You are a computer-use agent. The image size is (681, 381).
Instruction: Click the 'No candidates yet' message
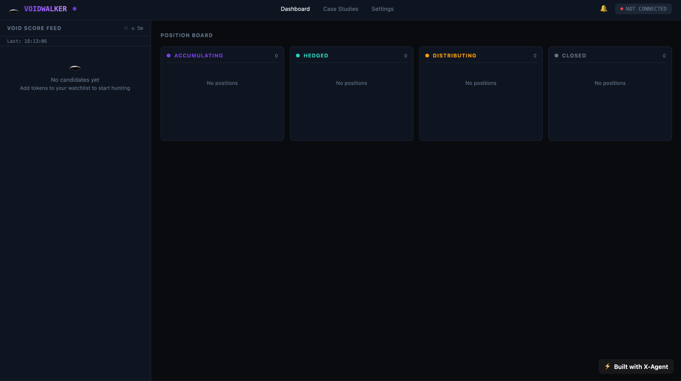coord(75,80)
